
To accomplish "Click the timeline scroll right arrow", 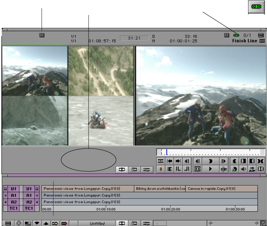I will (257, 223).
